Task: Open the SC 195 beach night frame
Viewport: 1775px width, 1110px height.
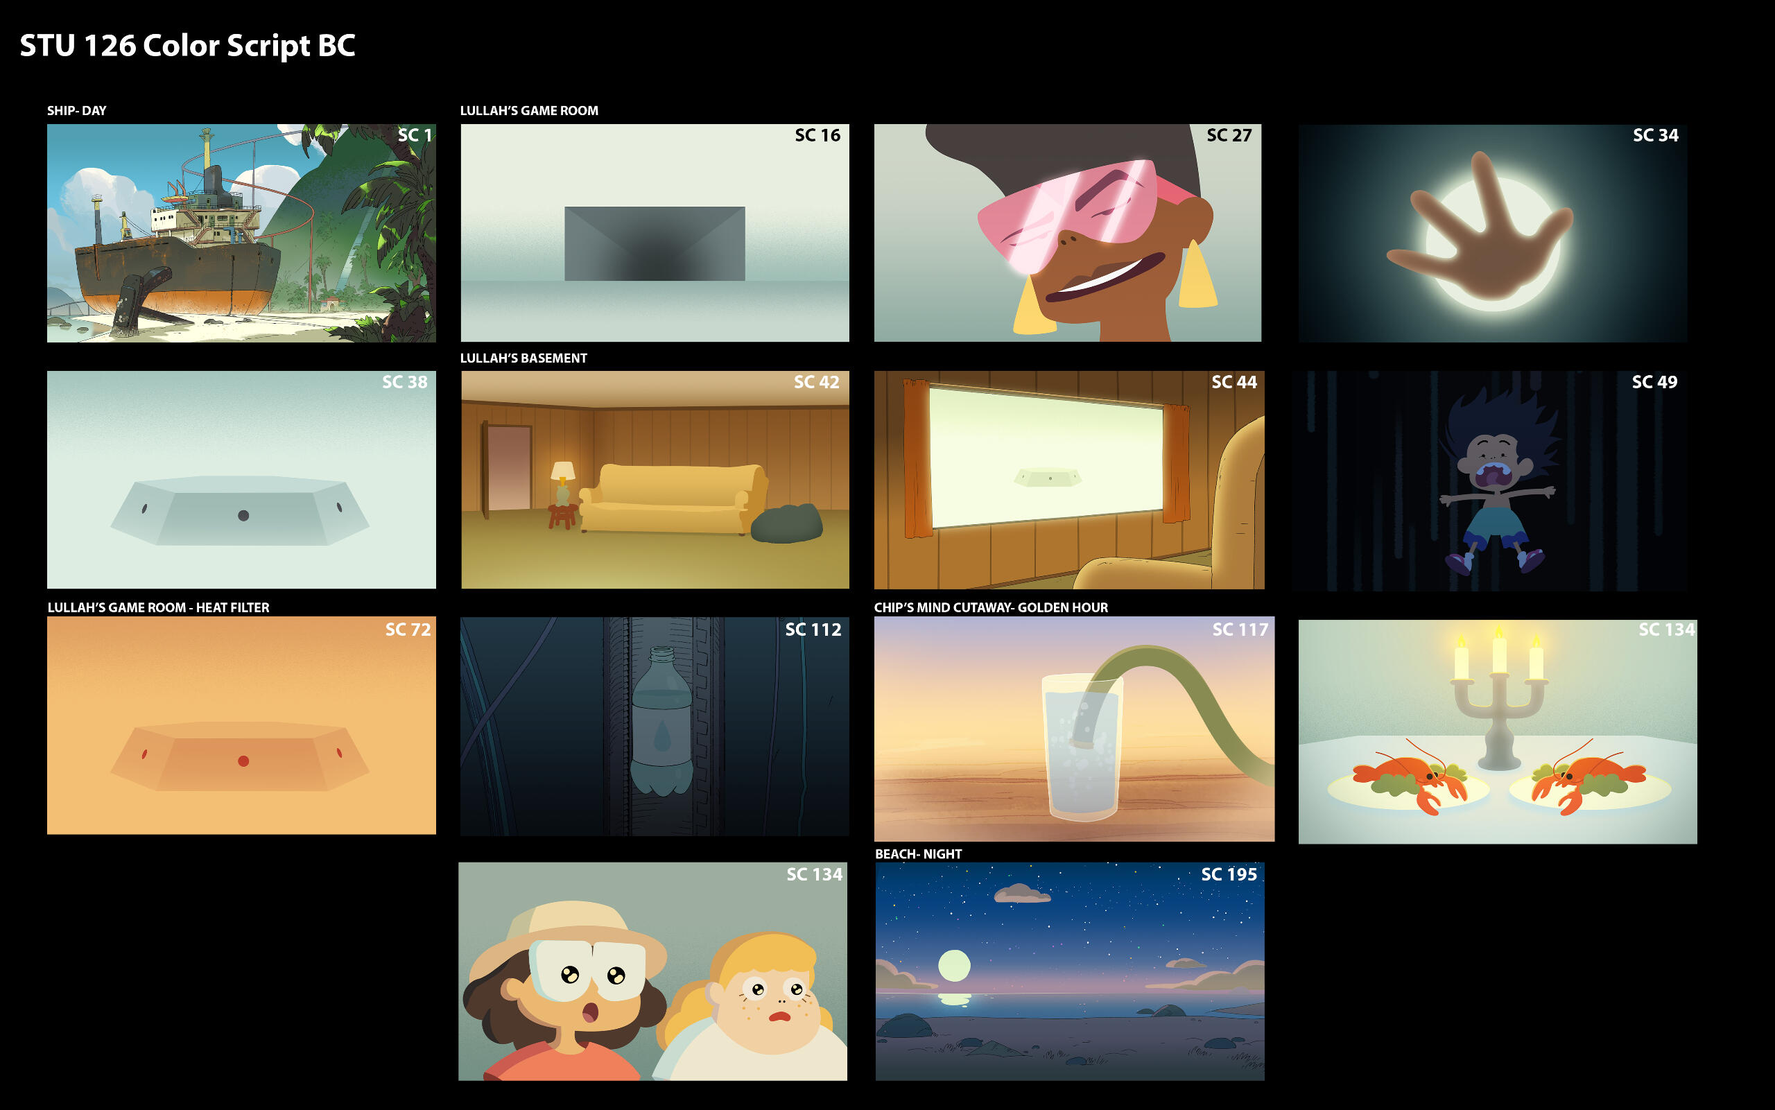Action: coord(1070,971)
